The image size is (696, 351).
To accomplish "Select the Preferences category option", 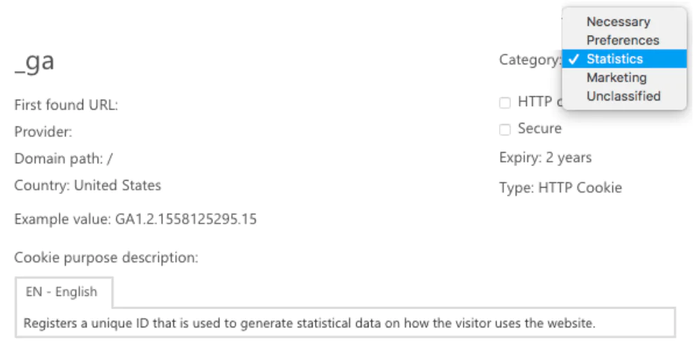I will point(622,40).
